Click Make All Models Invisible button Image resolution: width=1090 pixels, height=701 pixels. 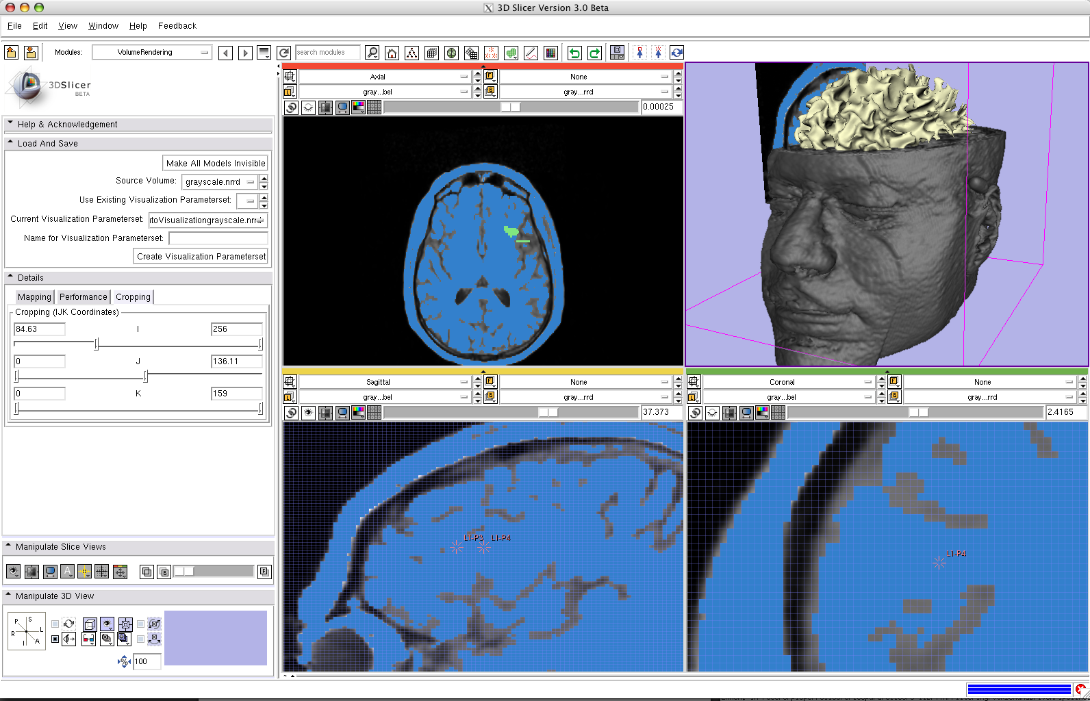[x=215, y=164]
